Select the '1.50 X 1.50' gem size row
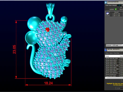The height and width of the screenshot is (92, 123). tap(116, 14)
